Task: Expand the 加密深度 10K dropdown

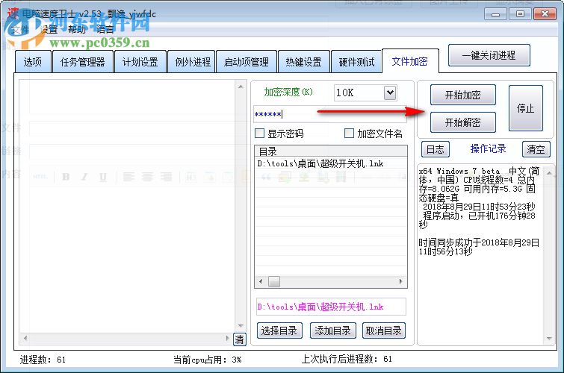Action: click(390, 93)
